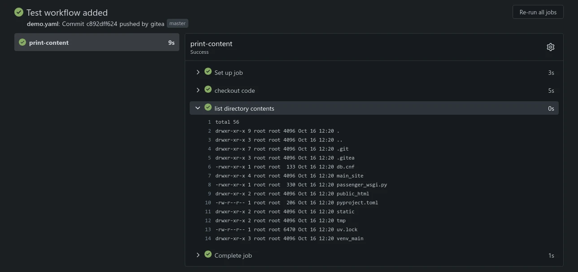Image resolution: width=578 pixels, height=272 pixels.
Task: Click log line number 14 for venv_main
Action: click(x=208, y=238)
